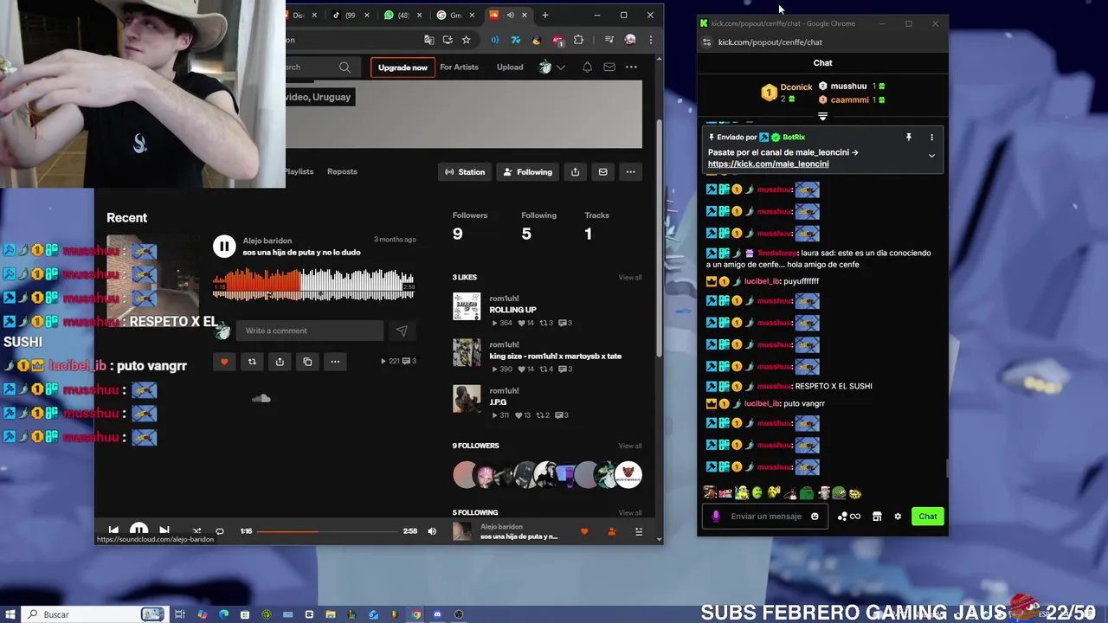This screenshot has width=1108, height=623.
Task: Click the Enviar un mensaje chat input
Action: click(x=767, y=517)
